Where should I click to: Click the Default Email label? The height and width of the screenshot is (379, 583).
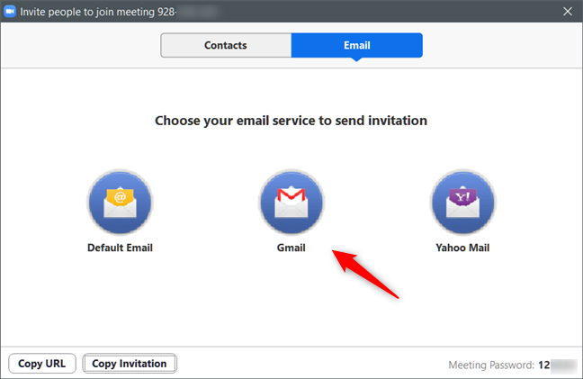(120, 248)
